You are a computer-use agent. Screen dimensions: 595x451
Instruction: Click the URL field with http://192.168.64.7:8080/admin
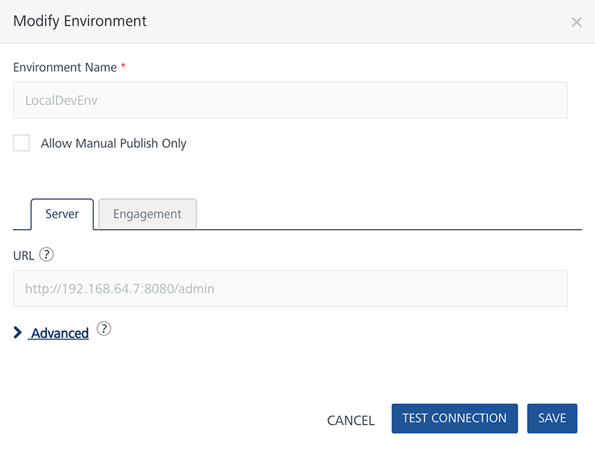[x=290, y=289]
